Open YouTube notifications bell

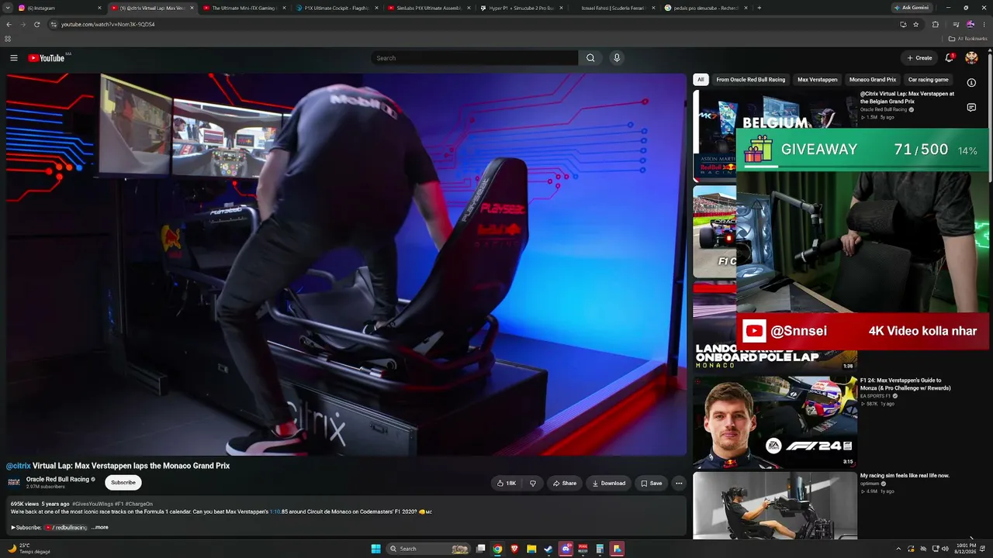(949, 58)
